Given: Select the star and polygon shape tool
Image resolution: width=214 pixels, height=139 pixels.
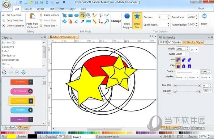Looking at the screenshot, I should click(82, 15).
